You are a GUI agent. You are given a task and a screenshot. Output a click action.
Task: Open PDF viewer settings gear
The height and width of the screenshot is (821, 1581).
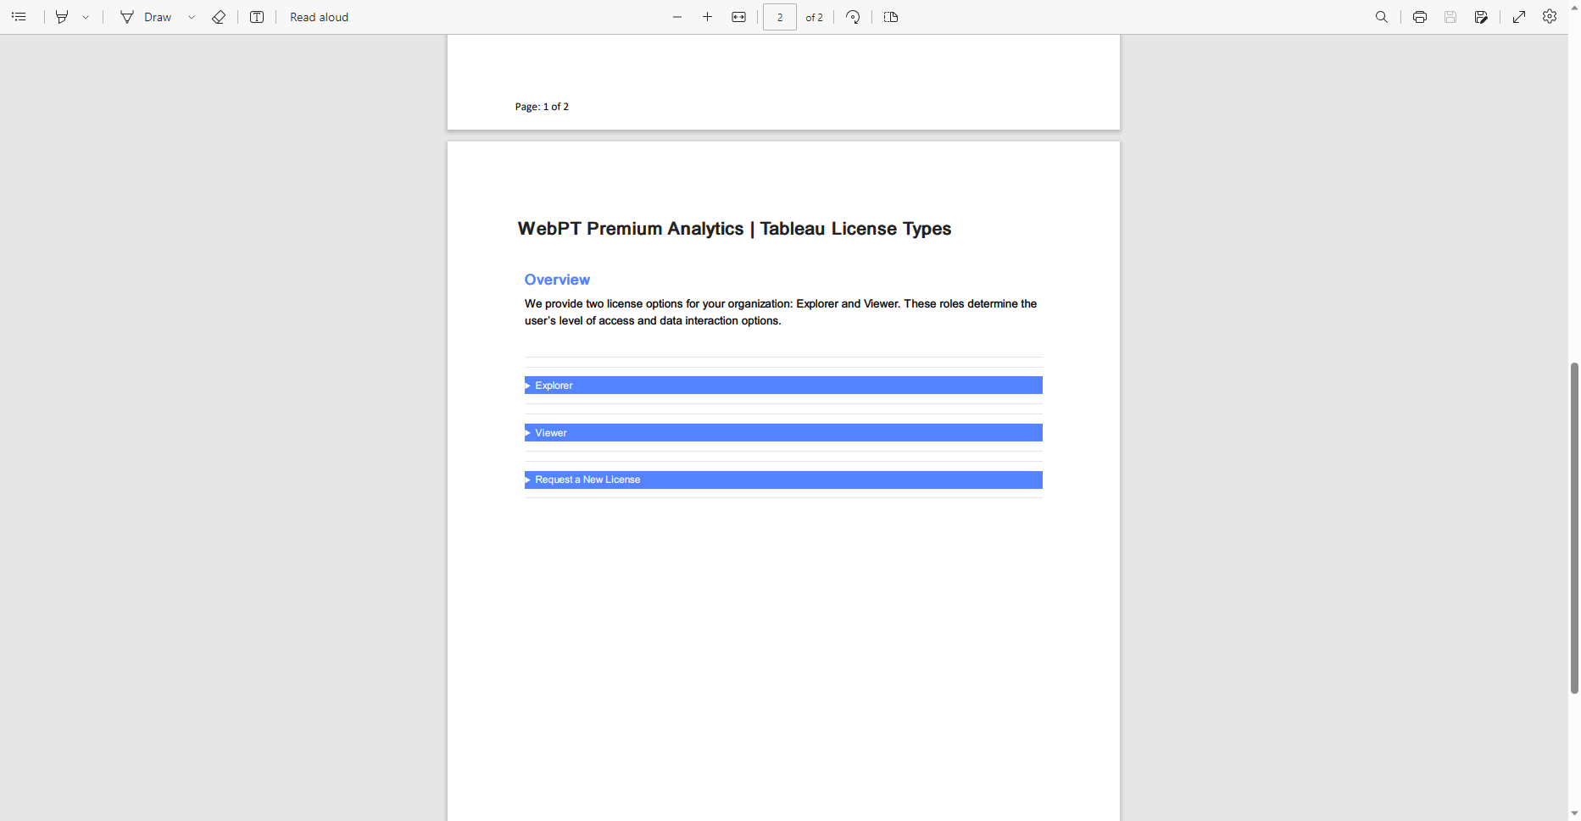click(x=1550, y=17)
